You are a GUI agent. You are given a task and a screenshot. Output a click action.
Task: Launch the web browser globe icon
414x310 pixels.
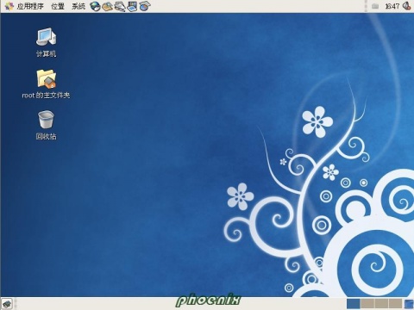95,6
